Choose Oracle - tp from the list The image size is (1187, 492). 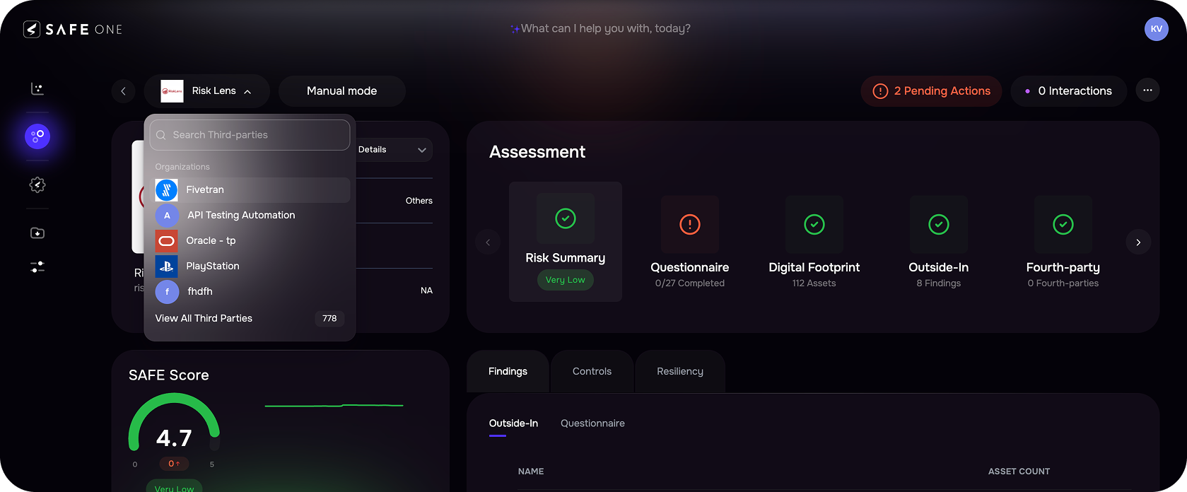pos(250,241)
